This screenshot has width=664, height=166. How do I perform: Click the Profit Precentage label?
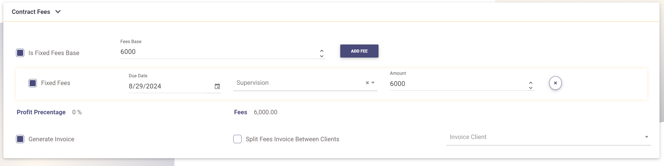pyautogui.click(x=41, y=112)
